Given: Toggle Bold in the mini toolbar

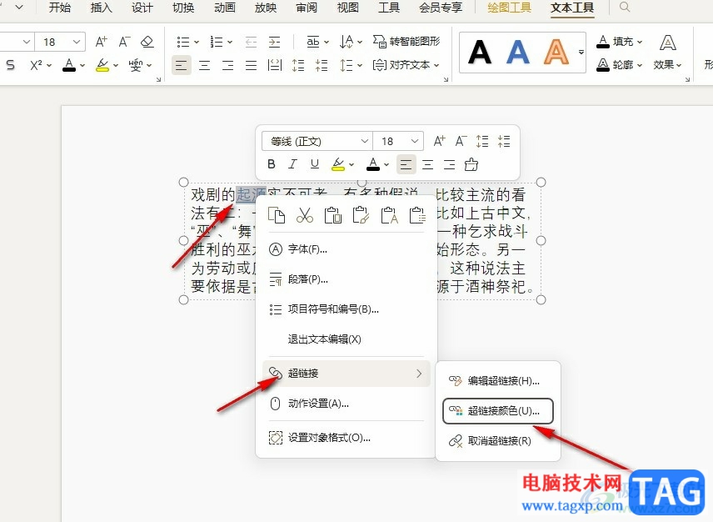Looking at the screenshot, I should point(272,164).
